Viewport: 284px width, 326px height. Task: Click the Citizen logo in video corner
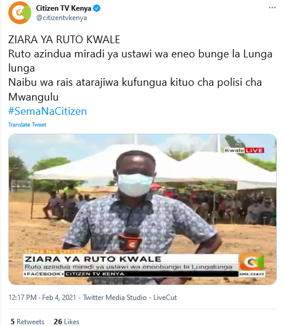point(252,262)
